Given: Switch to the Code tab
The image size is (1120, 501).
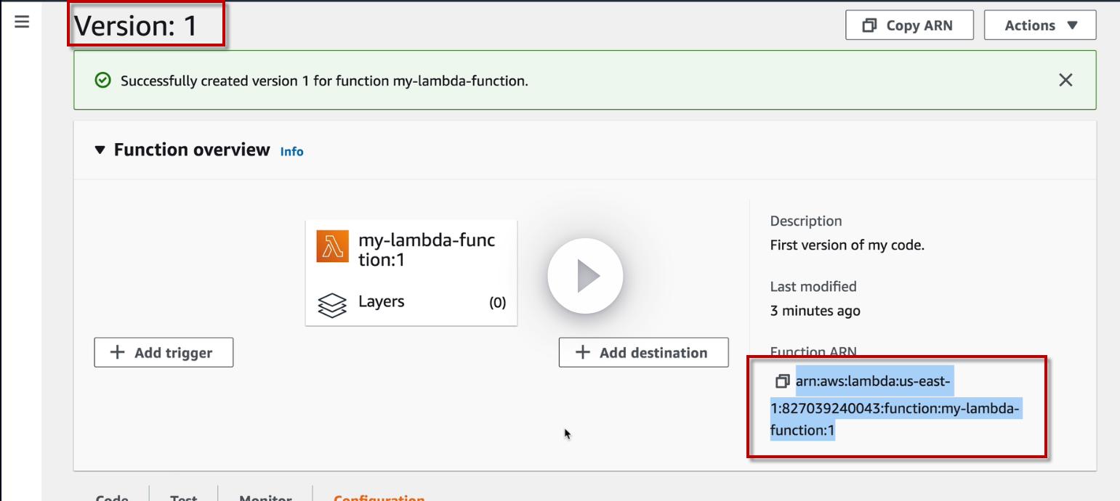Looking at the screenshot, I should coord(112,497).
